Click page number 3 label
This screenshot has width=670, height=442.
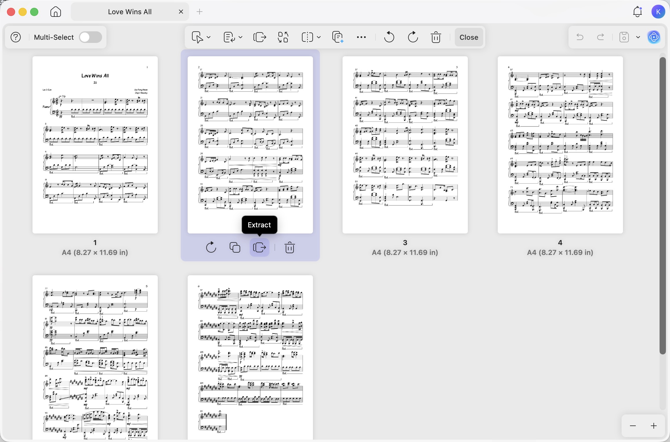click(405, 242)
